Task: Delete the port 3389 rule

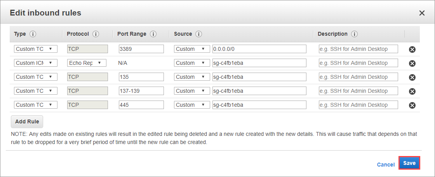Action: pos(412,49)
